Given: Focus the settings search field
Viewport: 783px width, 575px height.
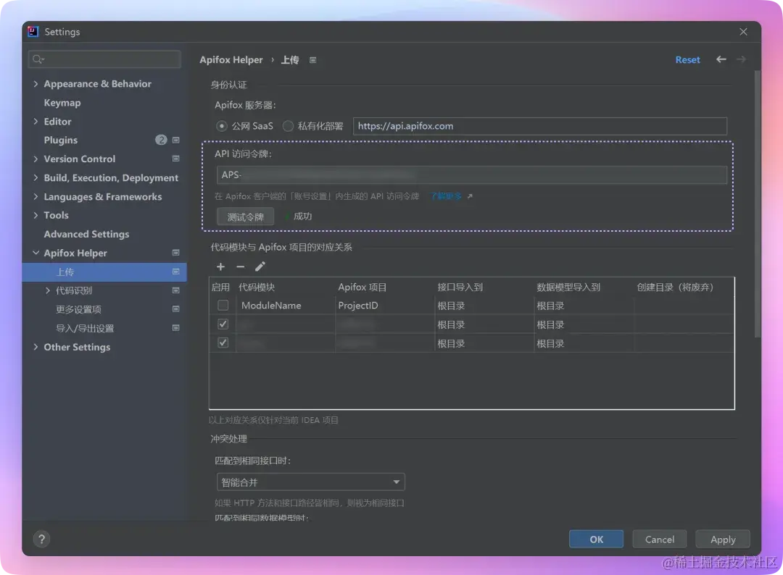Looking at the screenshot, I should 105,59.
